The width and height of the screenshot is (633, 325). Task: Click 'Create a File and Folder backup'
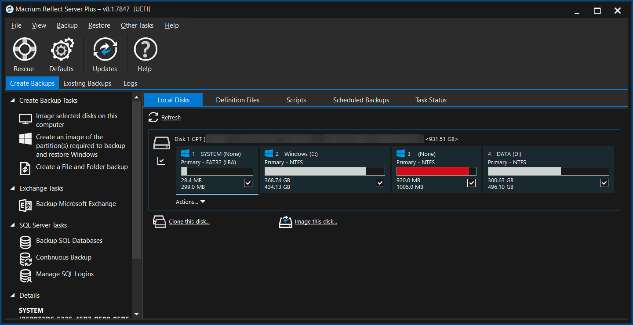(82, 167)
